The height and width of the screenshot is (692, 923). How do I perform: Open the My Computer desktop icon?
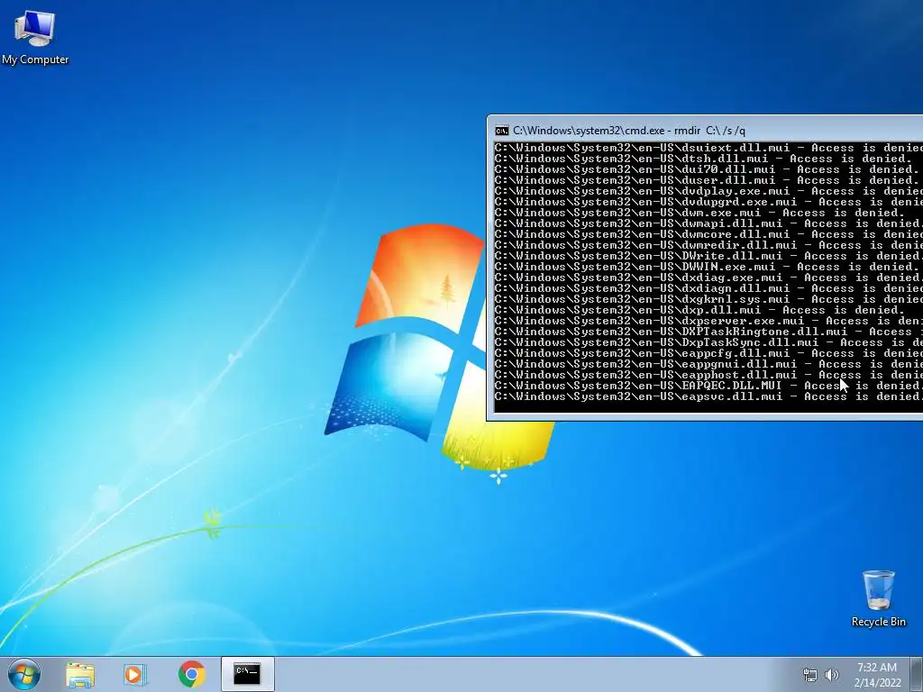[x=35, y=36]
